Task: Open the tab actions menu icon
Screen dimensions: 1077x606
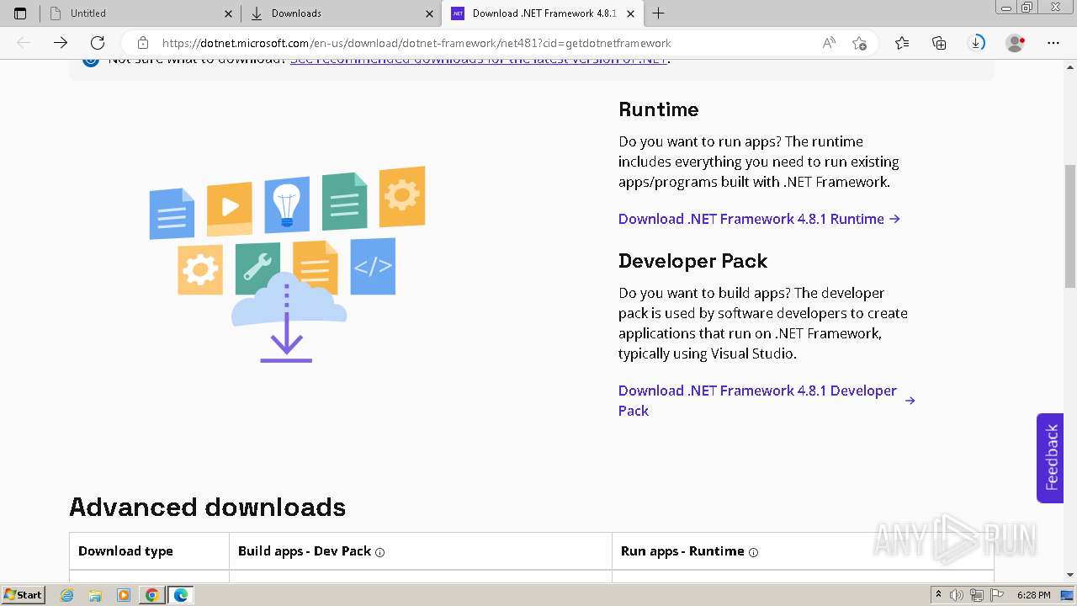Action: [20, 13]
